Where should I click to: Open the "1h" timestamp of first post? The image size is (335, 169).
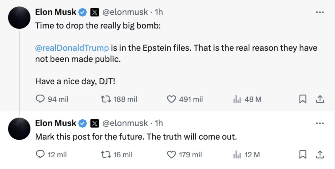click(159, 12)
